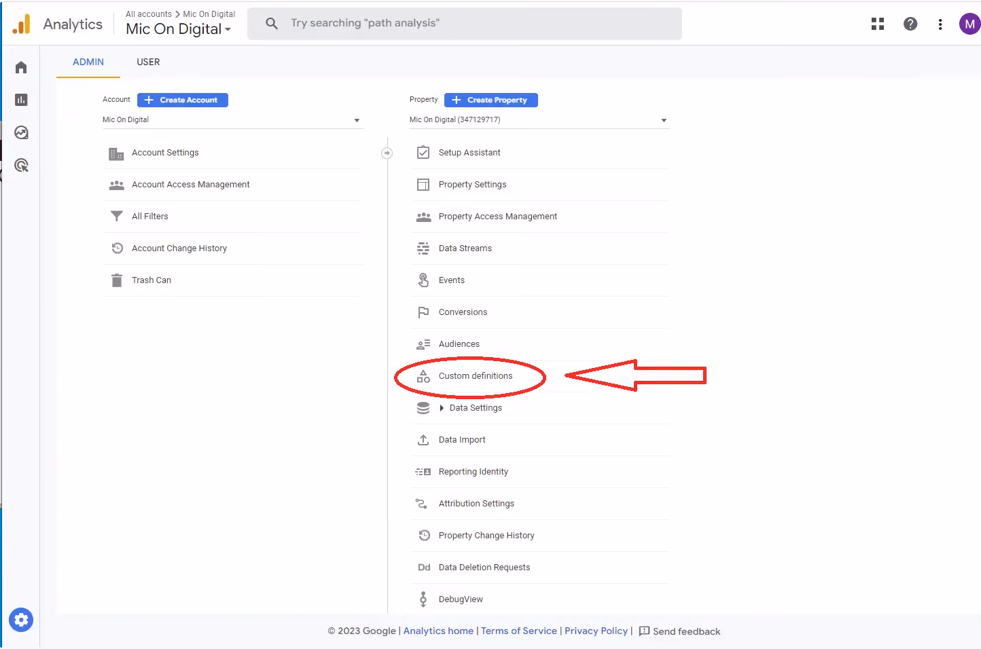The width and height of the screenshot is (981, 649).
Task: Open the Google apps grid icon
Action: point(878,24)
